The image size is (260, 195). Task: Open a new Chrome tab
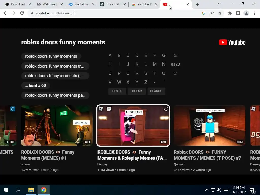pos(197,5)
